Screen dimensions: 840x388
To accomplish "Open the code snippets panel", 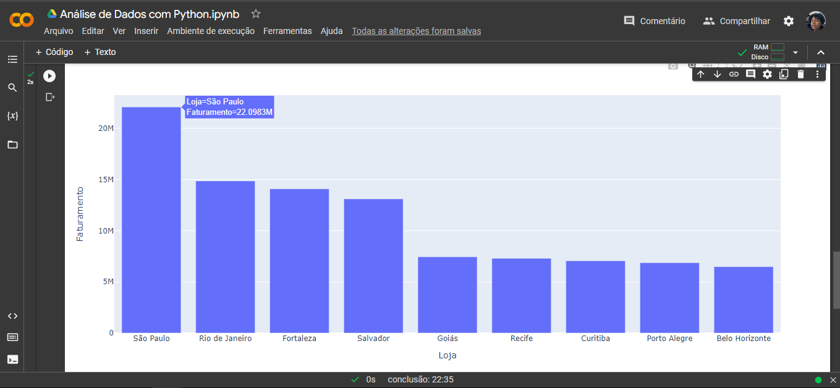I will [12, 316].
